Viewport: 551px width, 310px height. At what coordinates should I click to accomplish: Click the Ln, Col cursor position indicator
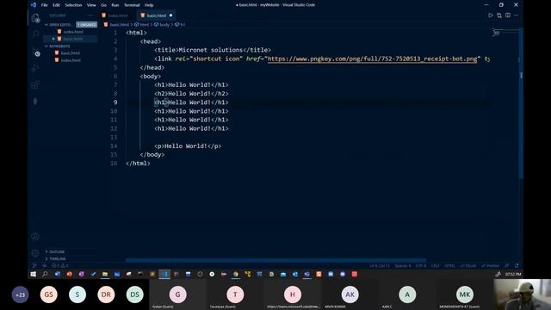click(380, 266)
